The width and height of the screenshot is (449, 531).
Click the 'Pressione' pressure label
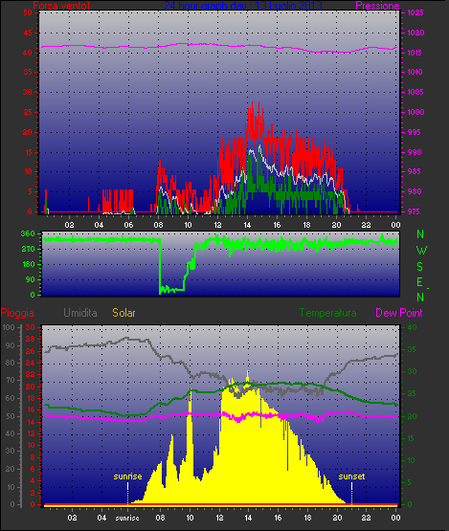(377, 6)
